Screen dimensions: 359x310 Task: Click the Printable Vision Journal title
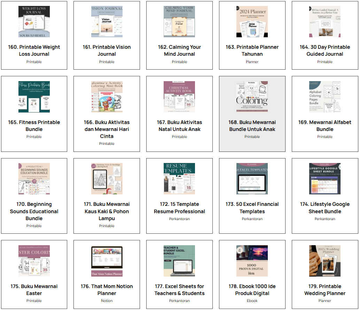coord(107,51)
